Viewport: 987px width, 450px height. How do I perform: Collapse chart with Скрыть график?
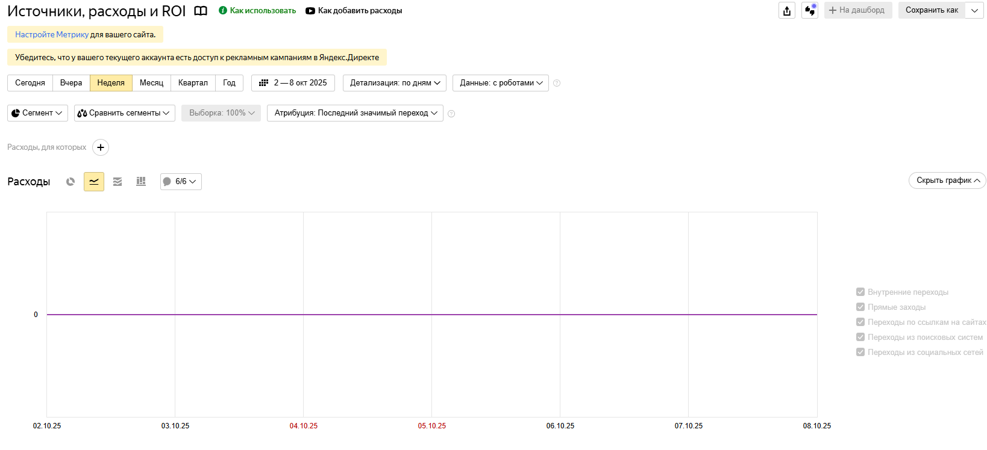click(947, 180)
